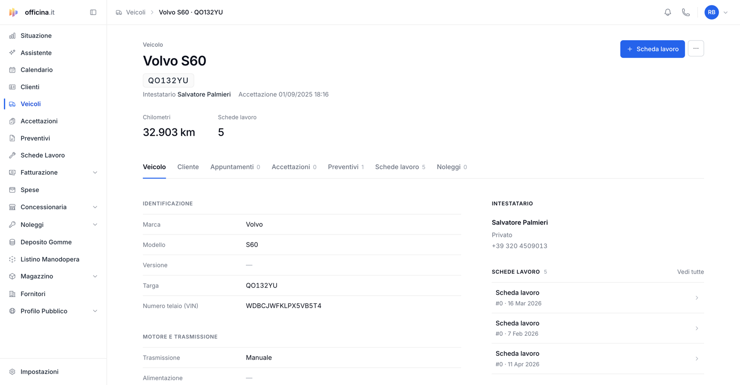
Task: Click the Targa value QO132YU
Action: pyautogui.click(x=262, y=286)
